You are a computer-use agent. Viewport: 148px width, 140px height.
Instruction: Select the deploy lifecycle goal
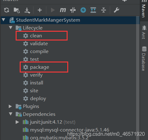38,99
